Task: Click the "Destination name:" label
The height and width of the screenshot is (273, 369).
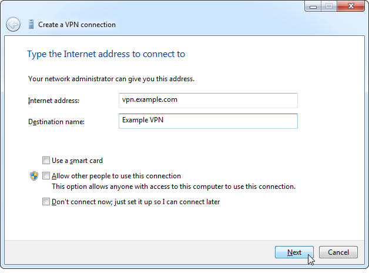Action: 56,122
